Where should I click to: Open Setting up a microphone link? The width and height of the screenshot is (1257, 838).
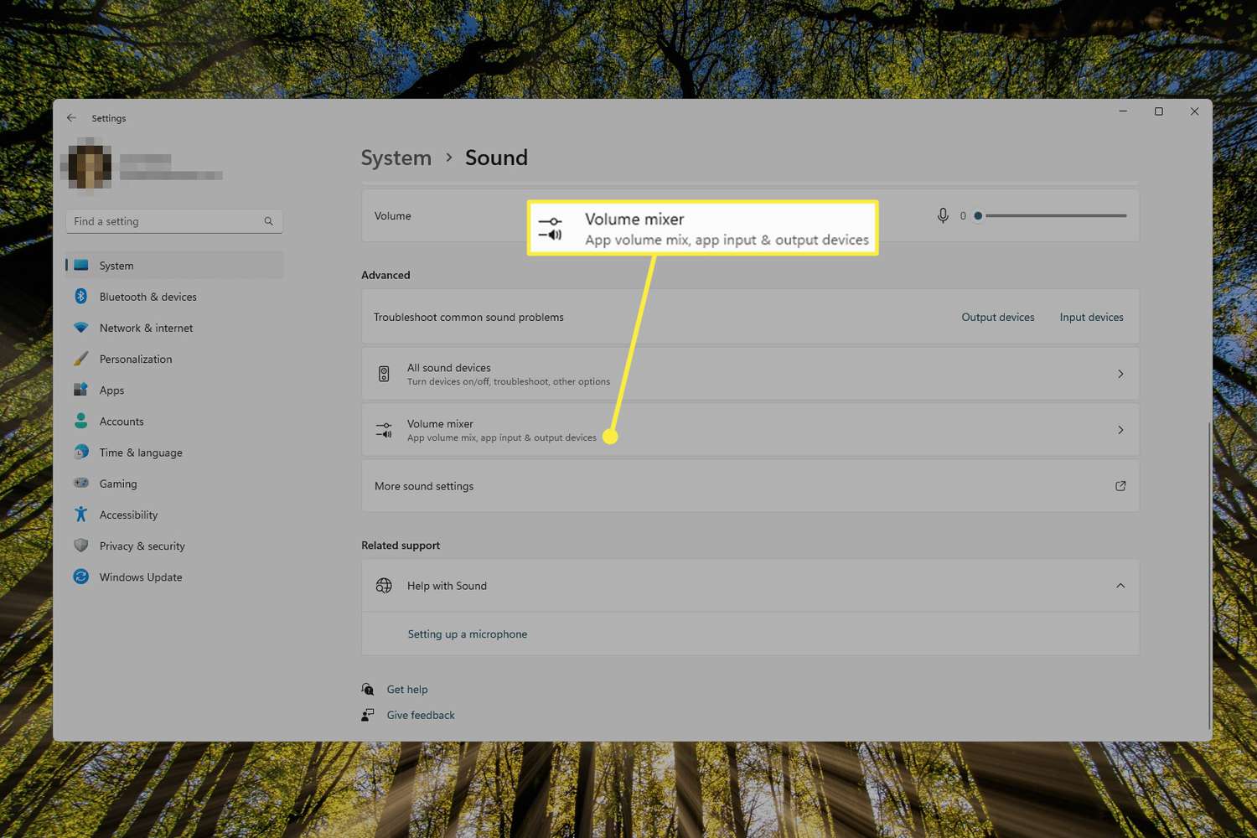467,634
